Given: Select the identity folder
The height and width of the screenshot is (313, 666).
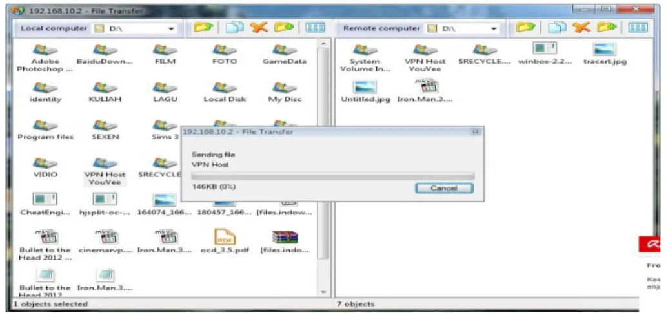Looking at the screenshot, I should 45,93.
